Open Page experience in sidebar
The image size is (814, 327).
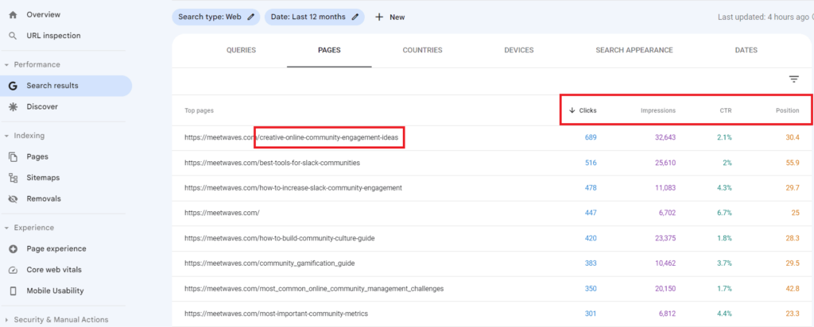(56, 248)
